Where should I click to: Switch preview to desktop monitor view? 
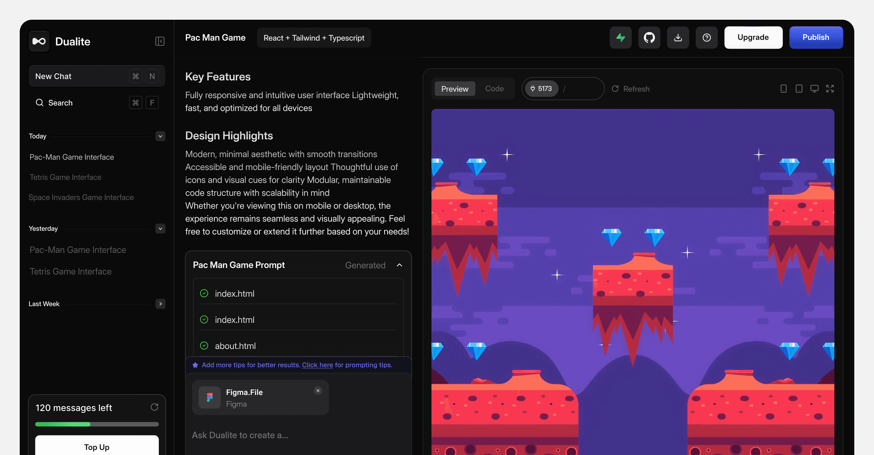pos(814,89)
